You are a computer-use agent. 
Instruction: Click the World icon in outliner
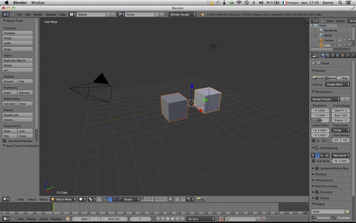coord(321,35)
